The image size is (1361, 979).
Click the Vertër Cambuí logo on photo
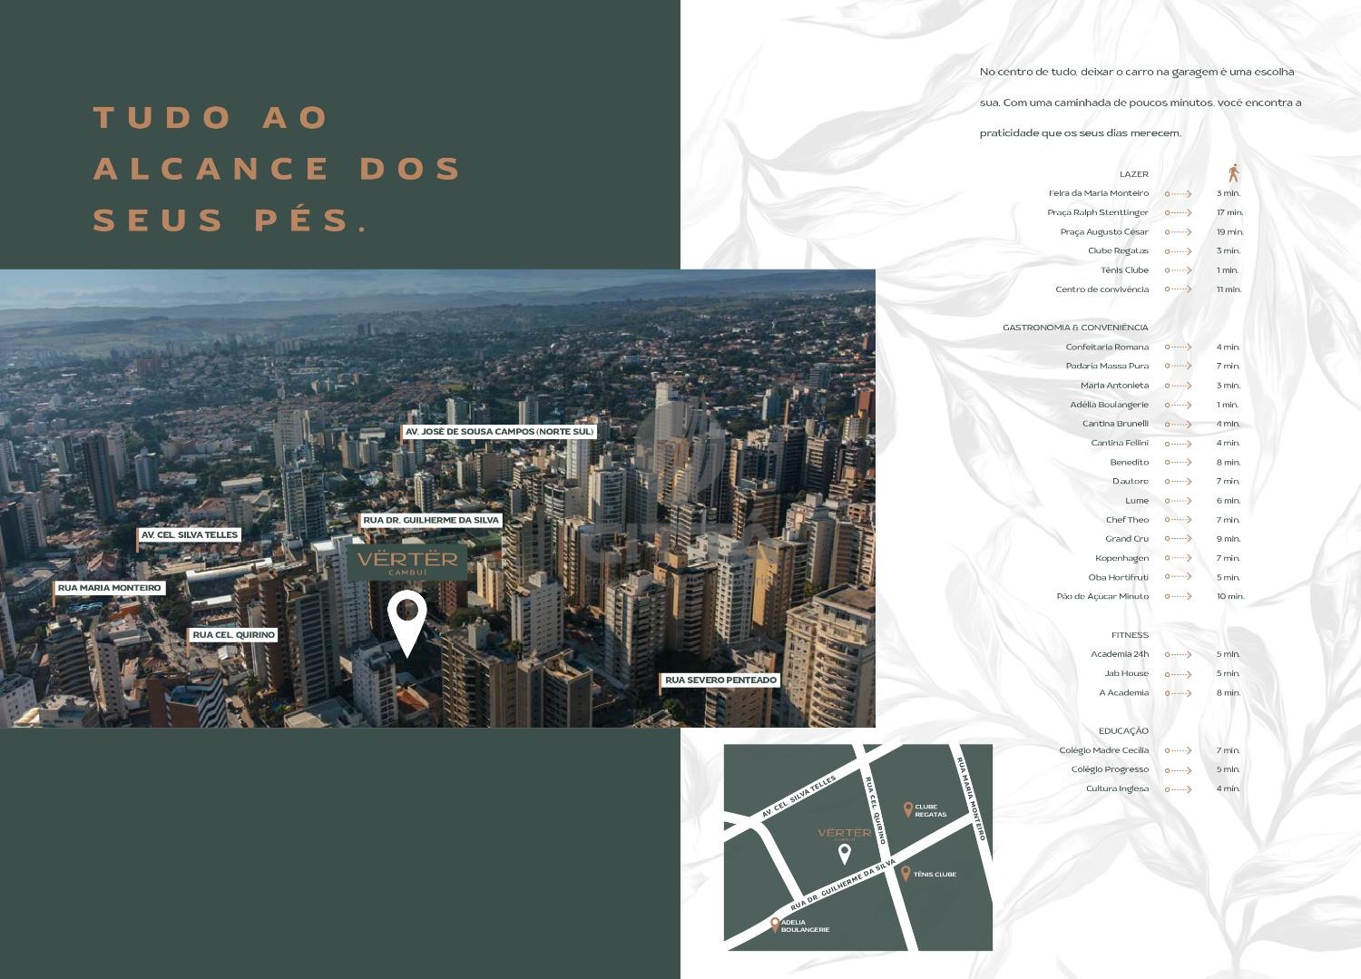tap(407, 563)
